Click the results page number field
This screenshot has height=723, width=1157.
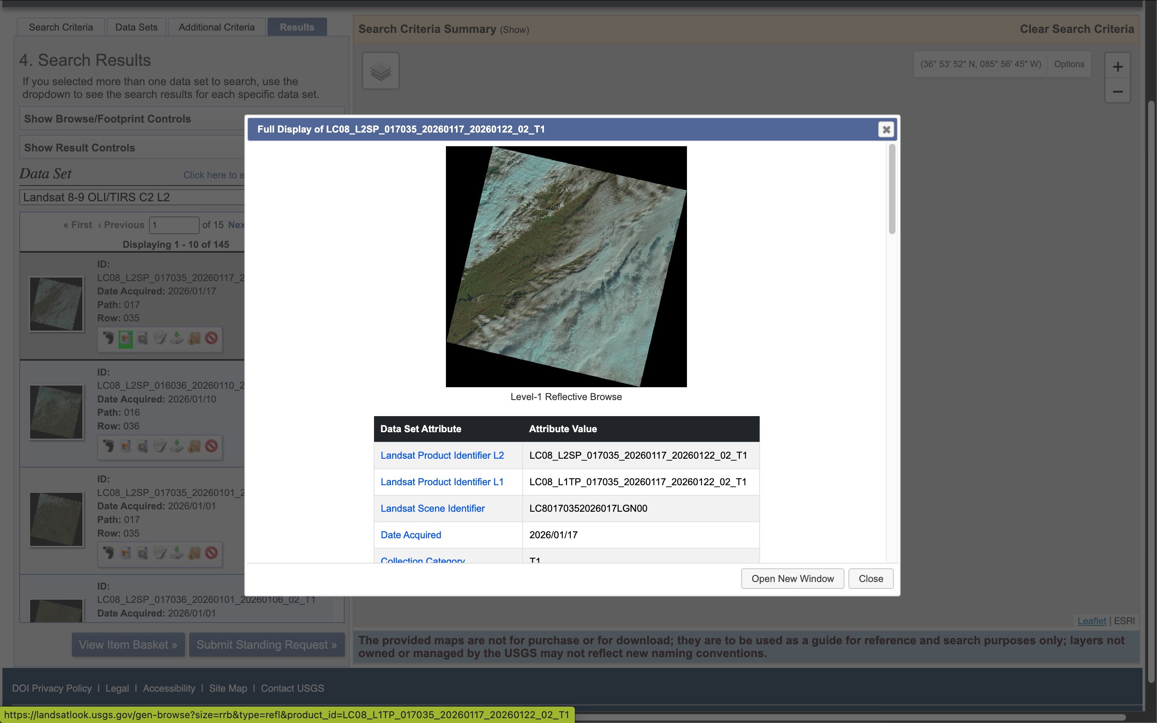174,225
